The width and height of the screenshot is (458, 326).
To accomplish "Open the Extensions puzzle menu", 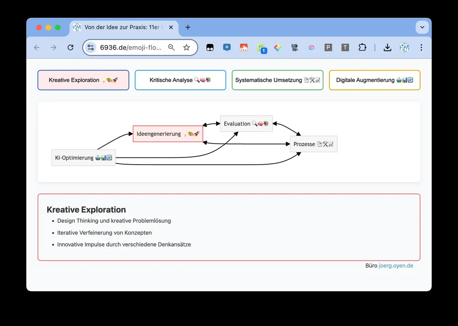I will click(362, 47).
